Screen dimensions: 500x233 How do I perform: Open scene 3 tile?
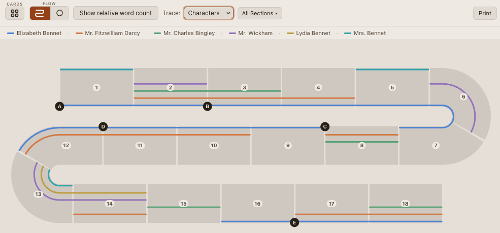click(245, 87)
